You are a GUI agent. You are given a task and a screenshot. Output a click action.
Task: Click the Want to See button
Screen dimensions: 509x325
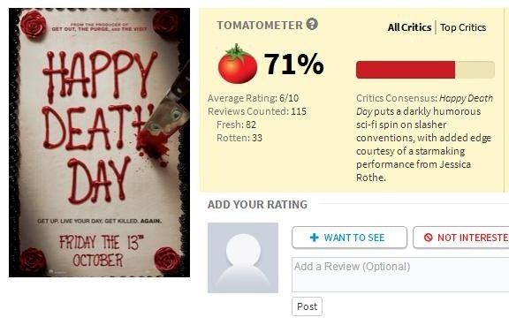349,238
